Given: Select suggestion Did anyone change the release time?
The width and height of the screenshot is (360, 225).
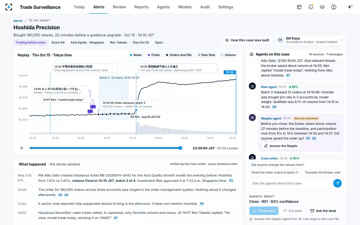Looking at the screenshot, I should [x=278, y=165].
